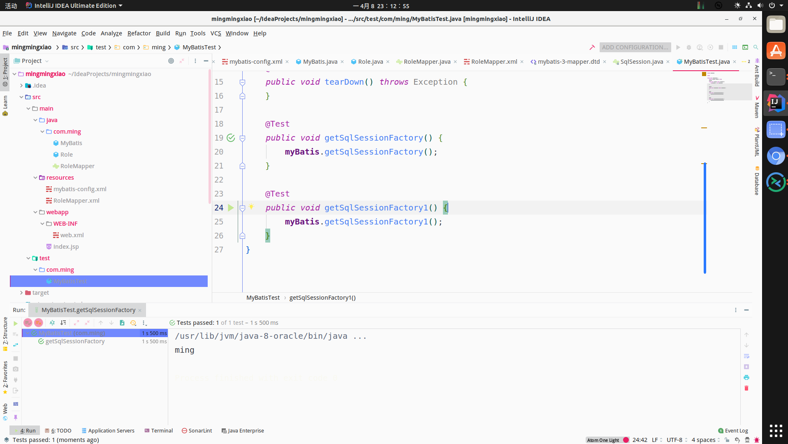788x444 pixels.
Task: Click the red circle beside Atom One Light
Action: [x=626, y=440]
